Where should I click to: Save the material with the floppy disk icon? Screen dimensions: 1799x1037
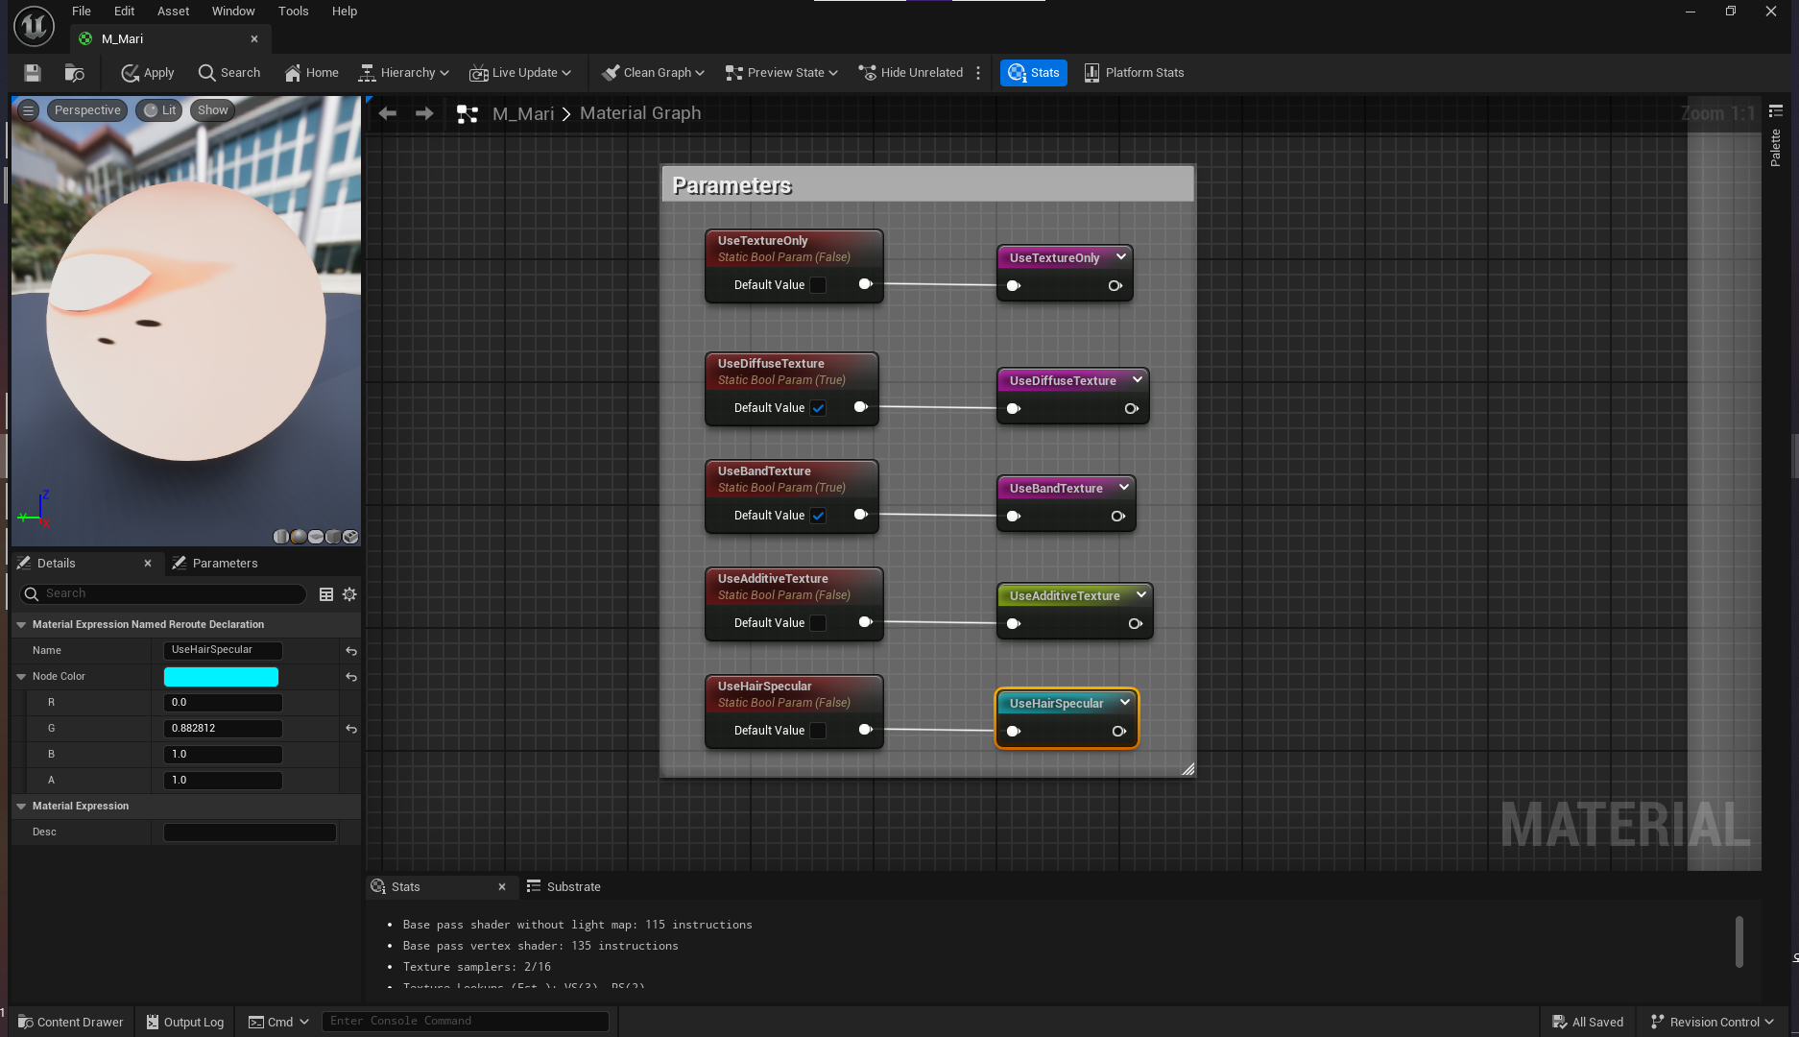coord(32,73)
